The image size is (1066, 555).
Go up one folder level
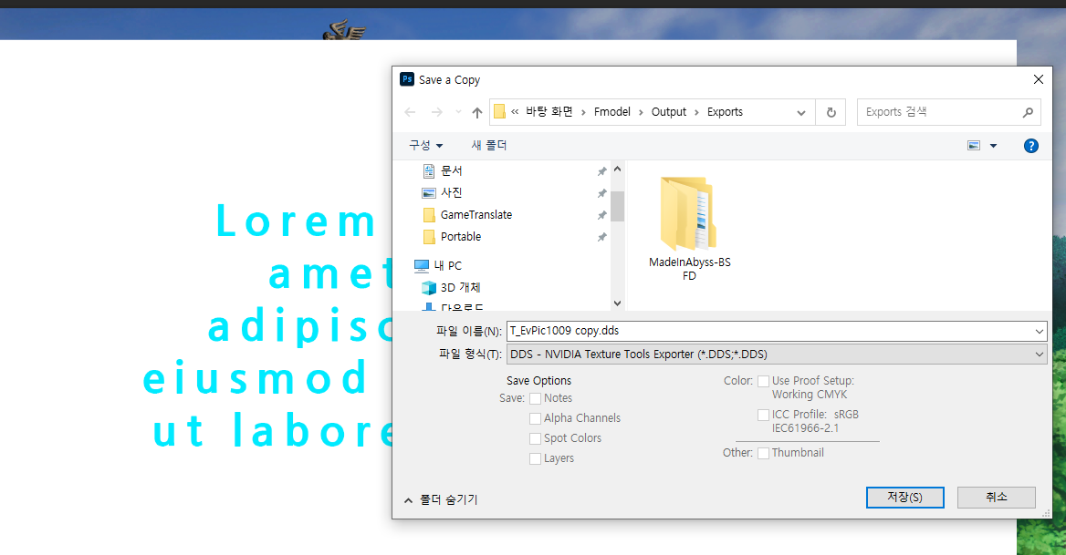[x=477, y=113]
